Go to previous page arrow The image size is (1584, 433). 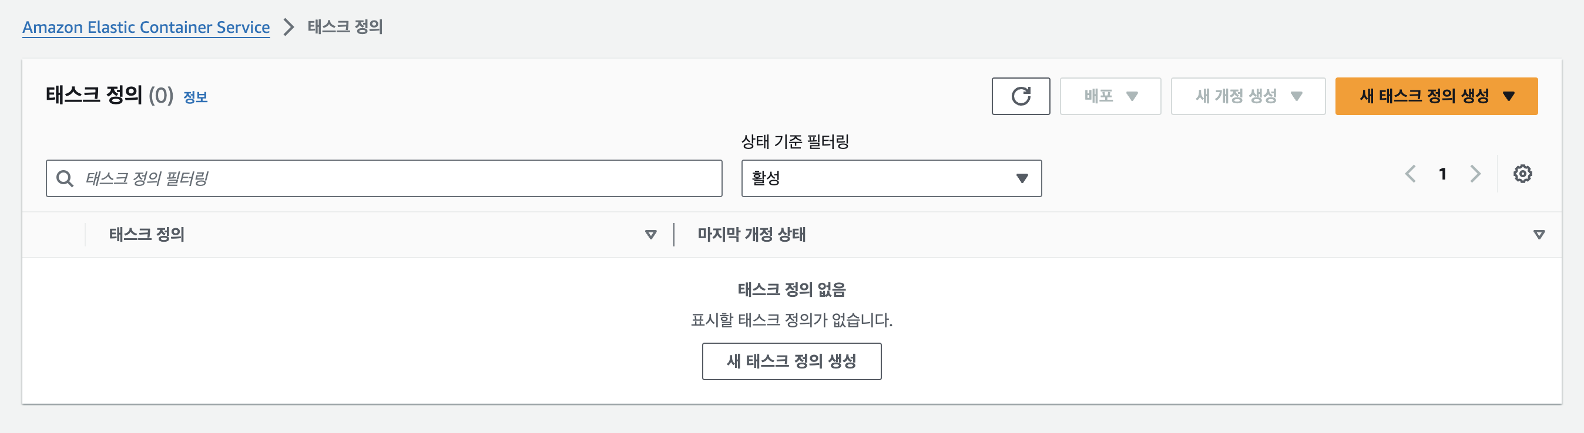[x=1410, y=174]
